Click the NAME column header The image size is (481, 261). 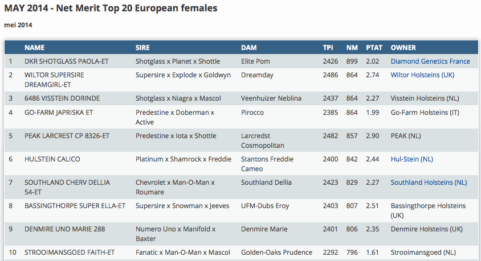tap(34, 48)
